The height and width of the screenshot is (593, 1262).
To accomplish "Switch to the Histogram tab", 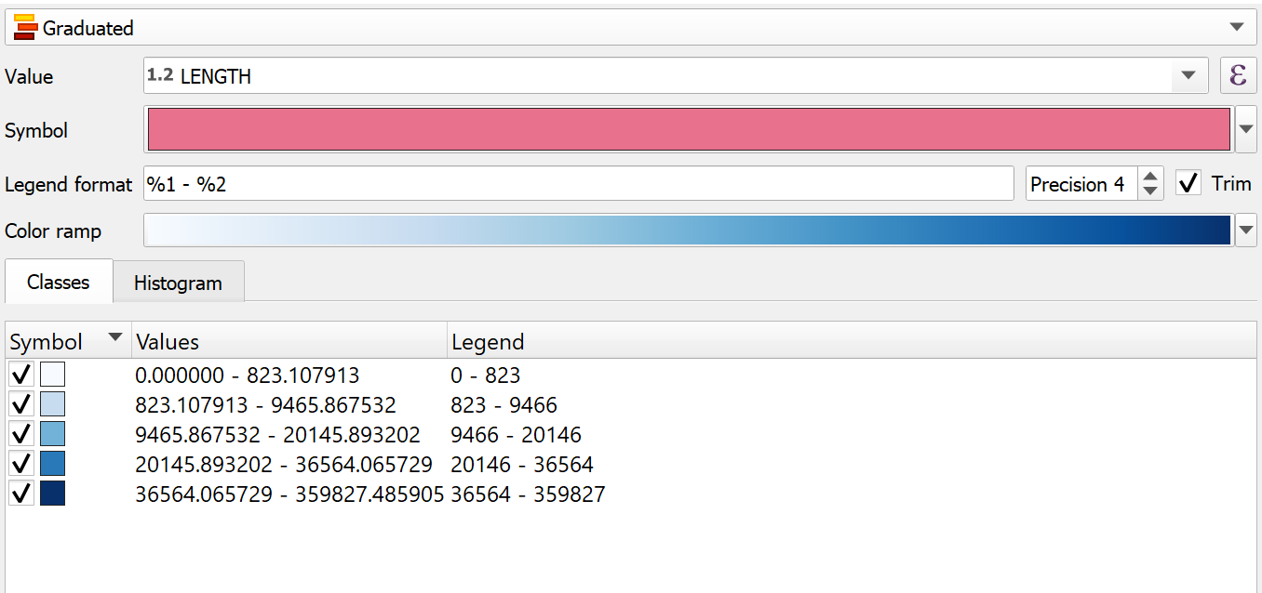I will [178, 283].
